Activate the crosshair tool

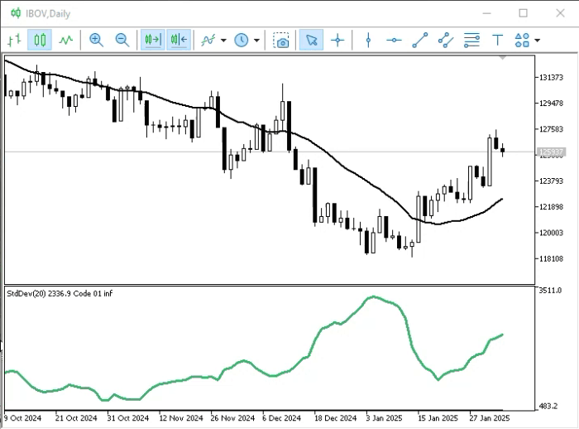click(x=337, y=40)
